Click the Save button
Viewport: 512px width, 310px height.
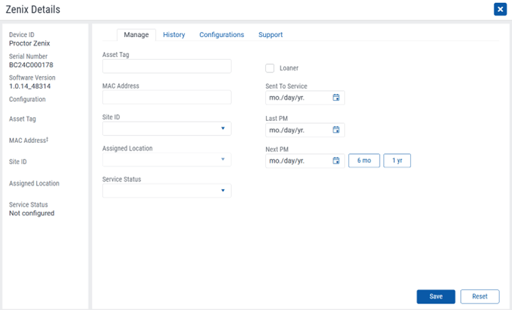(x=436, y=296)
